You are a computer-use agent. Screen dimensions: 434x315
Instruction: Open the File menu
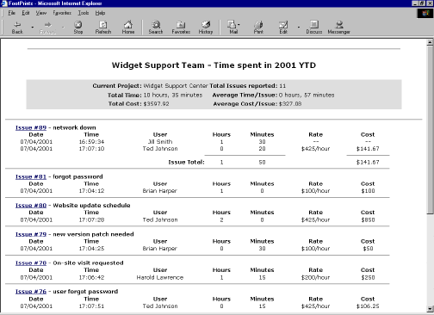(11, 13)
